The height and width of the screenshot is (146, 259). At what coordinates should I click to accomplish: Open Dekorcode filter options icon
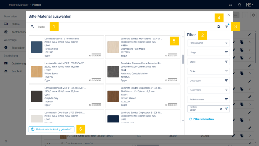(226, 81)
